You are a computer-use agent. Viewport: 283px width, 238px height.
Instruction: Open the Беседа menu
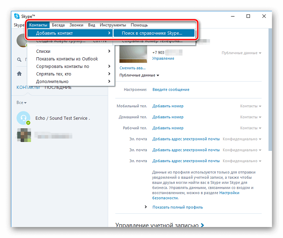point(58,25)
